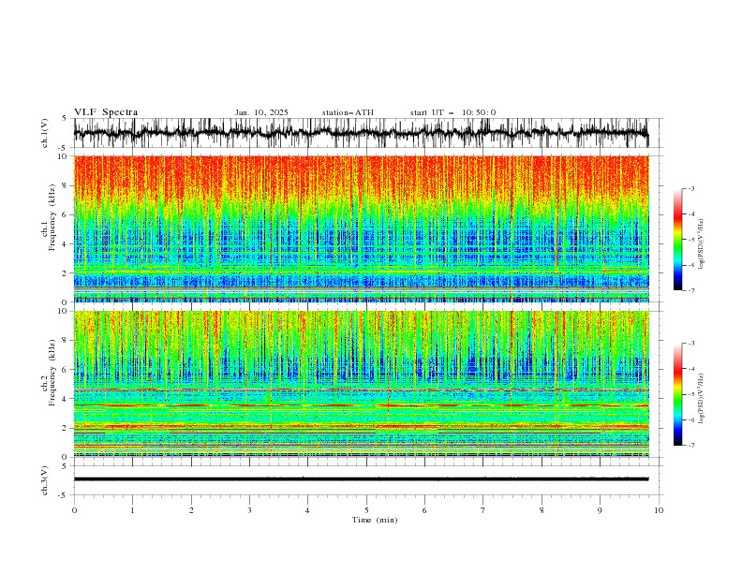Click the "VLF Spectra" title text
742x573 pixels.
tap(106, 112)
